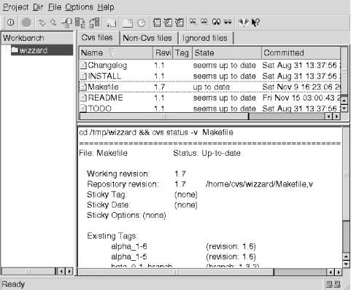Click the animal-face toolbar icon
Image resolution: width=351 pixels, height=290 pixels.
(x=244, y=23)
